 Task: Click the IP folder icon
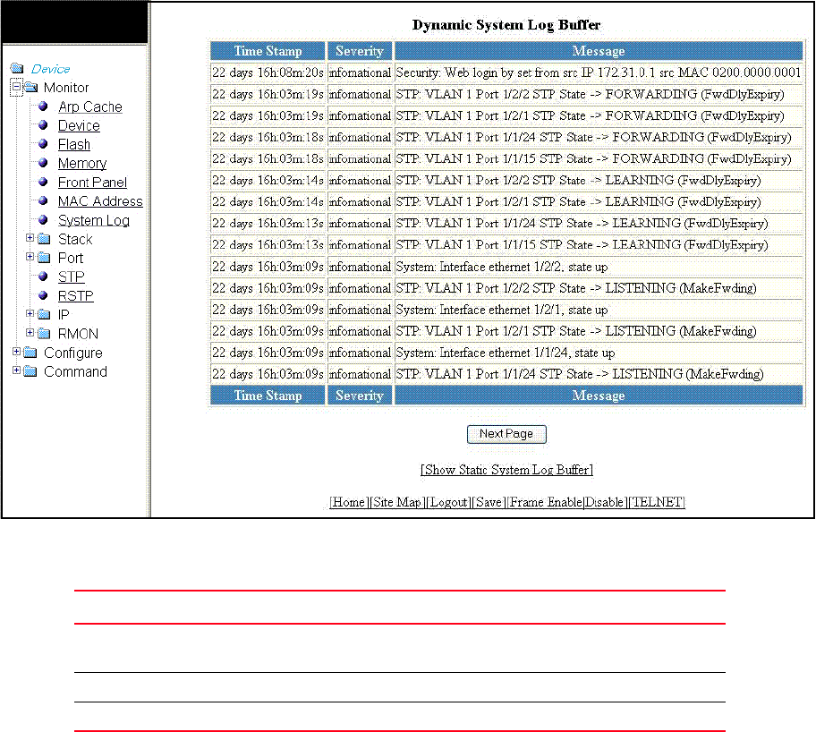pyautogui.click(x=44, y=314)
